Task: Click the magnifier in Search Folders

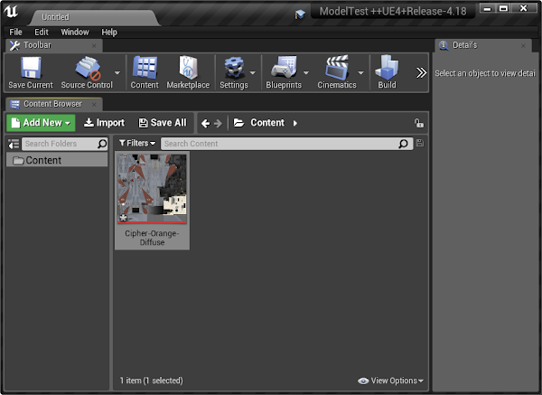Action: [102, 144]
